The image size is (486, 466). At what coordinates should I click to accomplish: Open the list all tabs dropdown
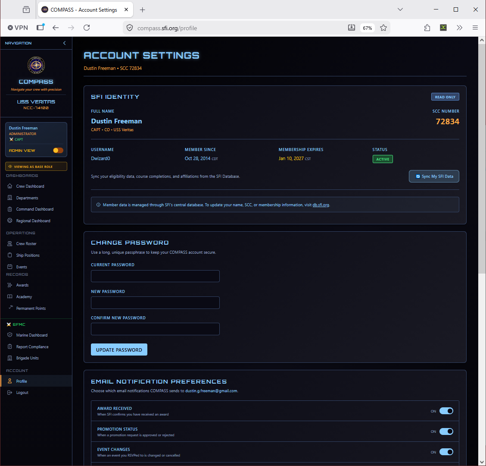[x=400, y=9]
